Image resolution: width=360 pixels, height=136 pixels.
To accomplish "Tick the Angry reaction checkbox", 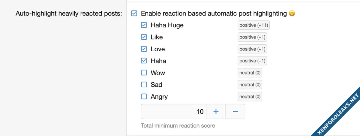I will click(x=144, y=97).
